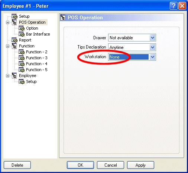Open the Workstation dropdown arrow
Image resolution: width=188 pixels, height=173 pixels.
(x=152, y=57)
